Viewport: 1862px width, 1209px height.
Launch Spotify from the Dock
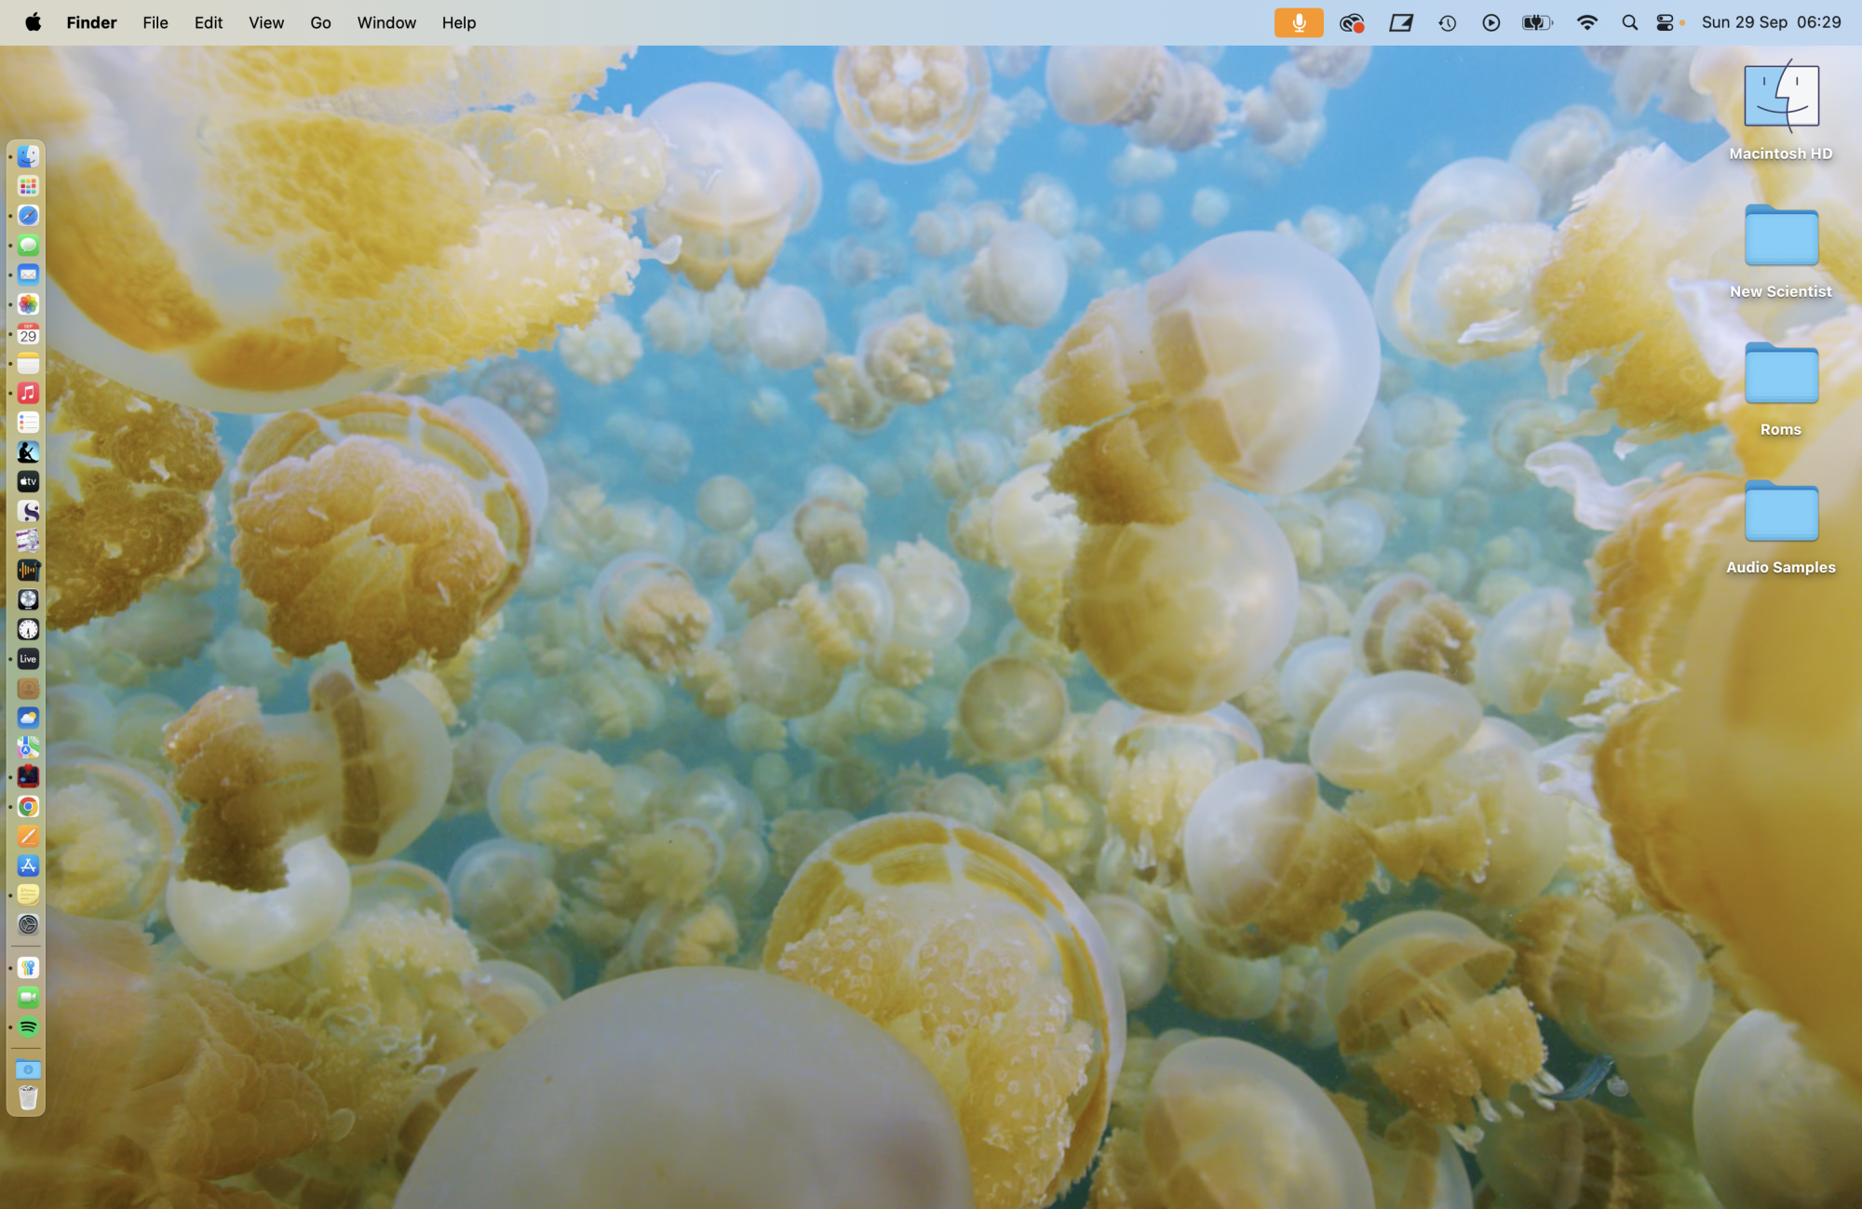tap(28, 1028)
